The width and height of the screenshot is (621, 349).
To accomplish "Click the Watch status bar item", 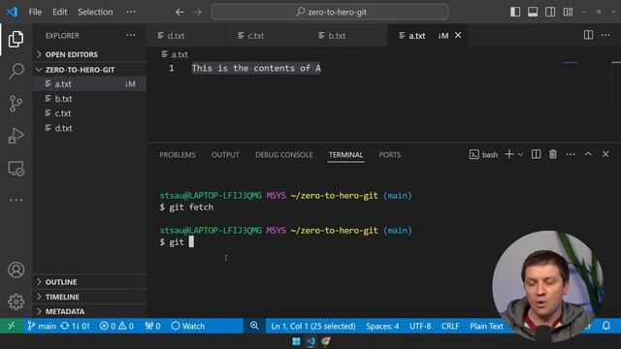I will (188, 326).
